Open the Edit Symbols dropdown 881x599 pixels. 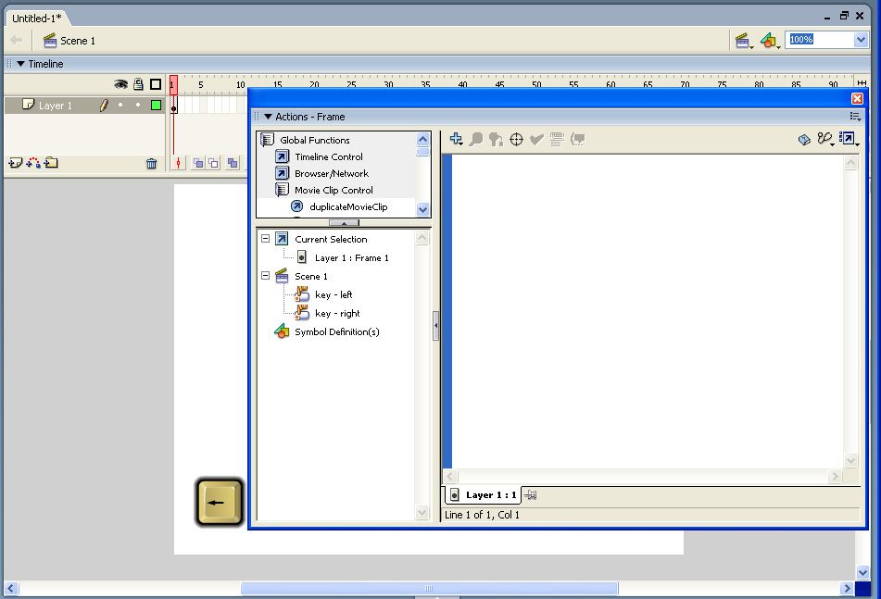click(x=770, y=41)
